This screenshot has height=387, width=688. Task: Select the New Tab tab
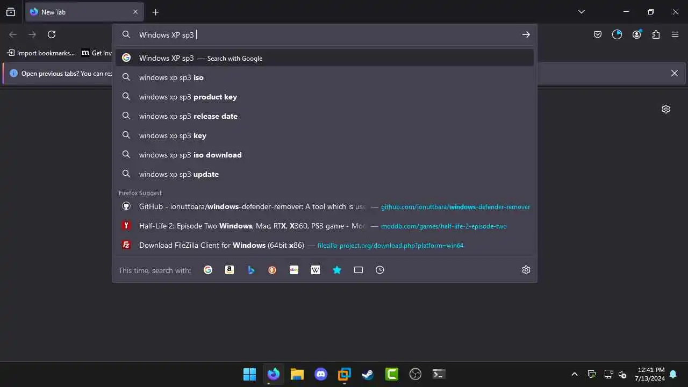[84, 12]
